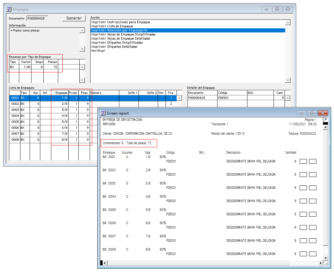This screenshot has width=334, height=272.
Task: Click second checkbox box on BX 0004 report line
Action: point(313,201)
